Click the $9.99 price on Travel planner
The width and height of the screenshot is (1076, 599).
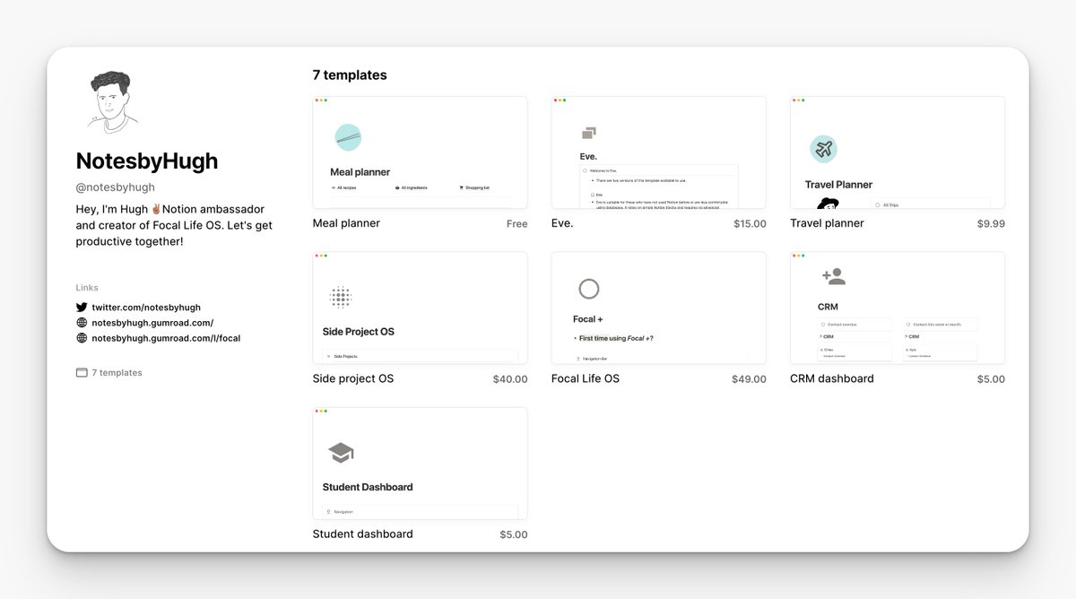(x=991, y=224)
